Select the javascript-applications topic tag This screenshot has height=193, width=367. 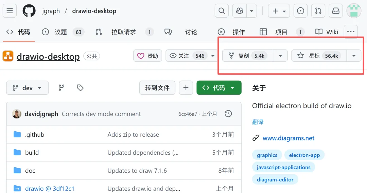pos(283,167)
